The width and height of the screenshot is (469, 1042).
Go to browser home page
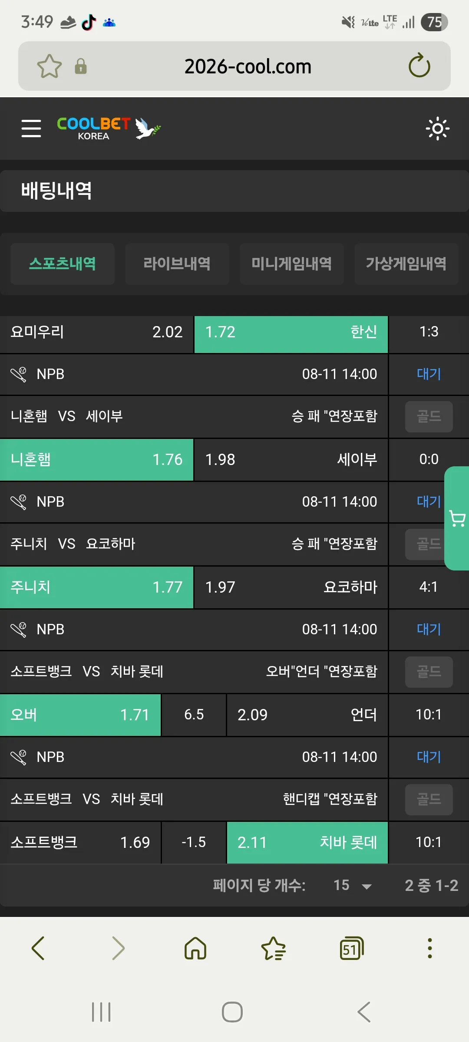click(x=195, y=948)
